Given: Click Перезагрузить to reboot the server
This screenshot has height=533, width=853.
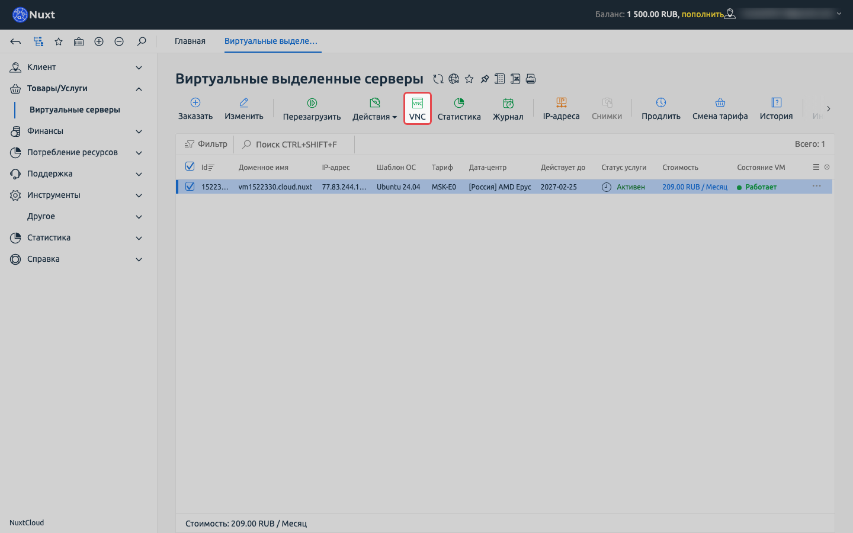Looking at the screenshot, I should [x=312, y=109].
